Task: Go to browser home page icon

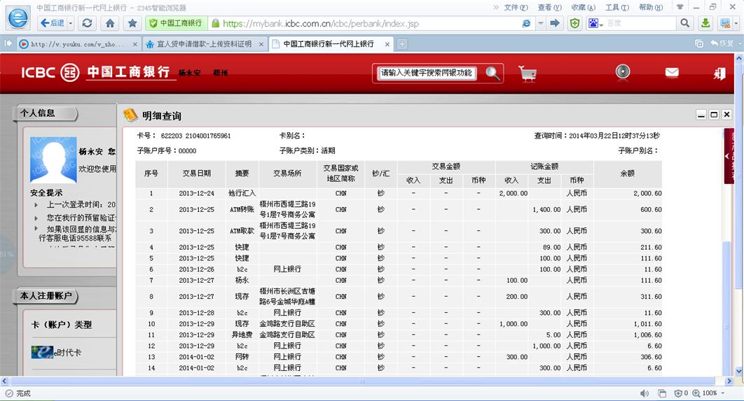Action: click(x=109, y=23)
